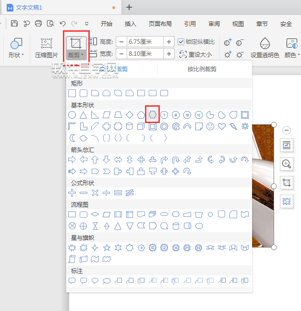Open the 插入 ribbon tab
This screenshot has width=301, height=311.
coord(130,24)
